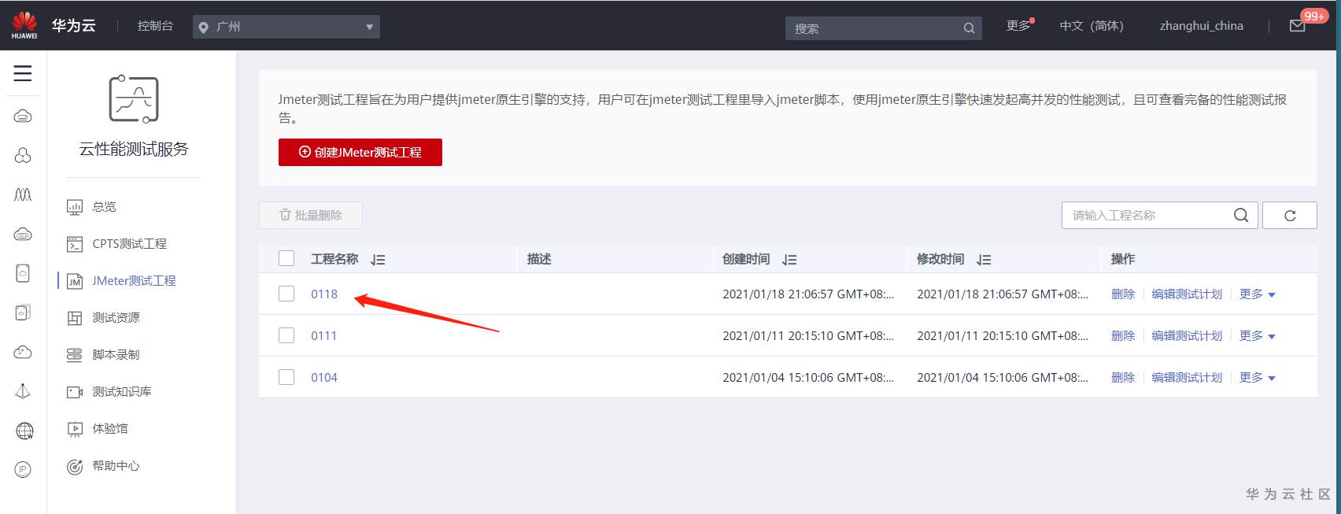Click the IP icon in left rail

(x=23, y=470)
